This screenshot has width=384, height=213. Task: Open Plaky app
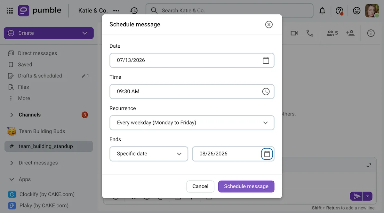[x=38, y=205]
